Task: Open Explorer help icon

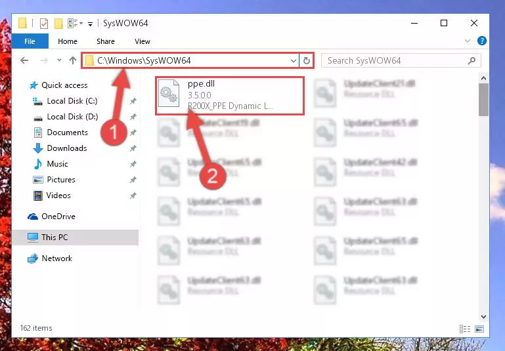Action: point(482,41)
